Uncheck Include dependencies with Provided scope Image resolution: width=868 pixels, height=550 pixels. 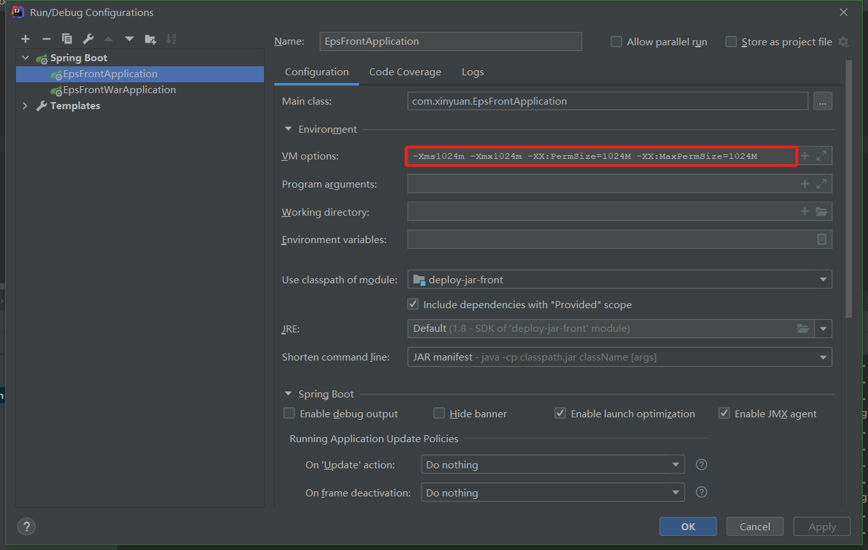[x=413, y=304]
